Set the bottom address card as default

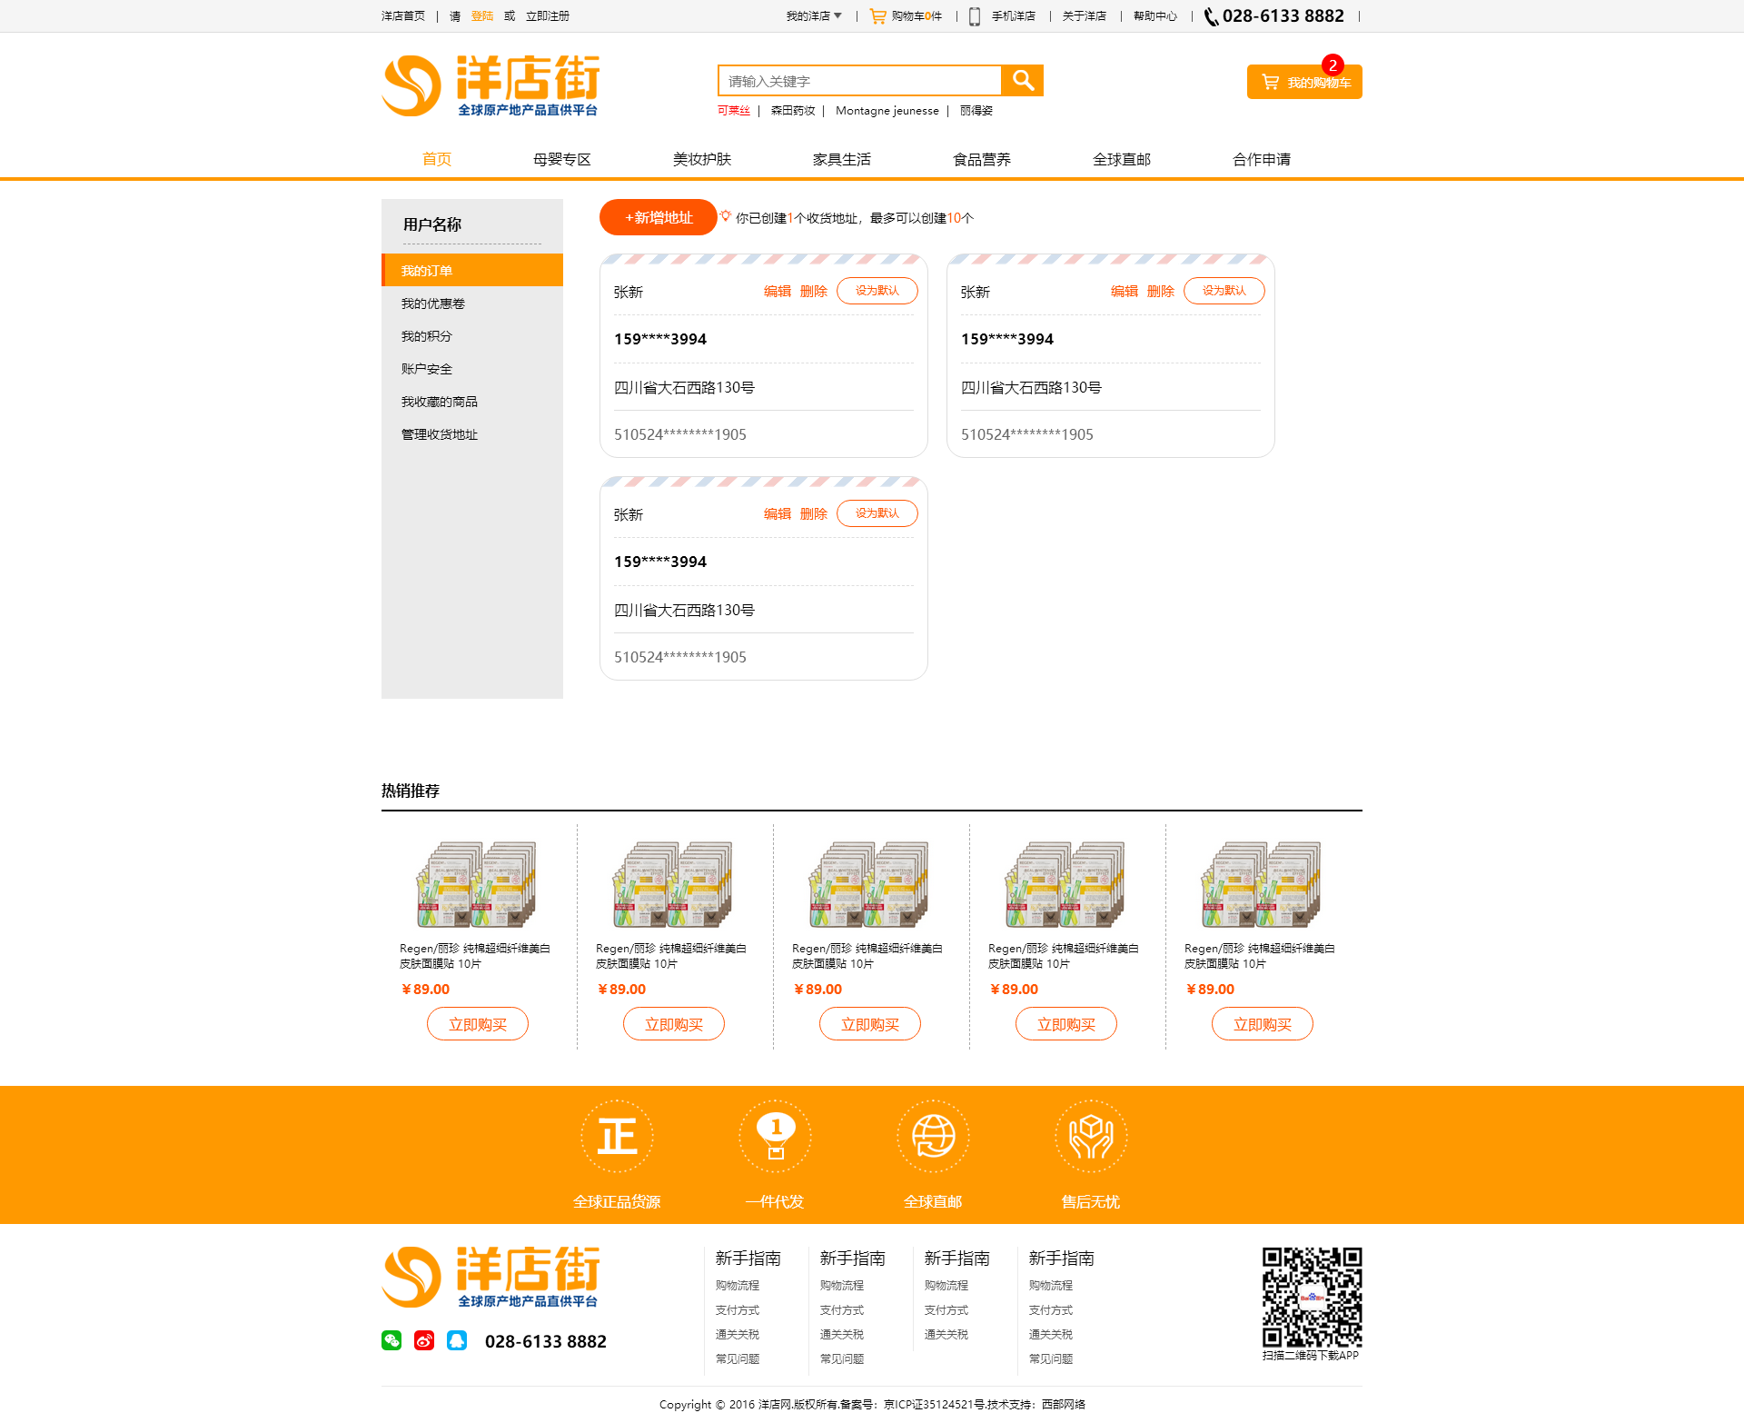click(x=877, y=513)
